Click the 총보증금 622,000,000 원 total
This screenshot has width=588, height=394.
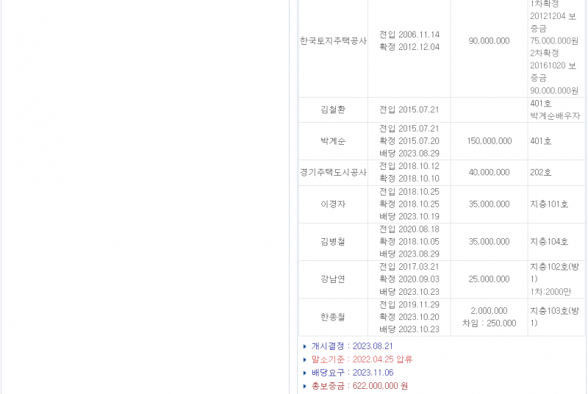[x=359, y=386]
